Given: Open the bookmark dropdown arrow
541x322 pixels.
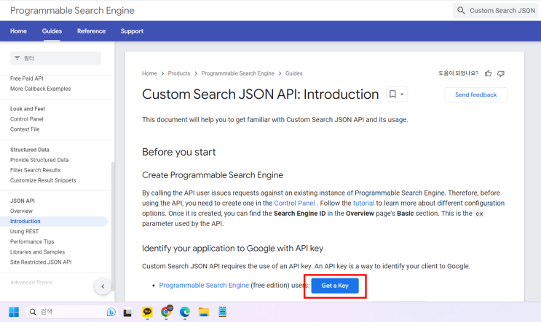Looking at the screenshot, I should point(402,94).
